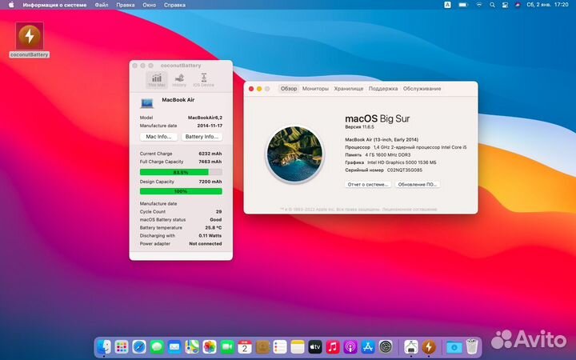This screenshot has width=576, height=360.
Task: Open the Справка menu
Action: pyautogui.click(x=174, y=5)
